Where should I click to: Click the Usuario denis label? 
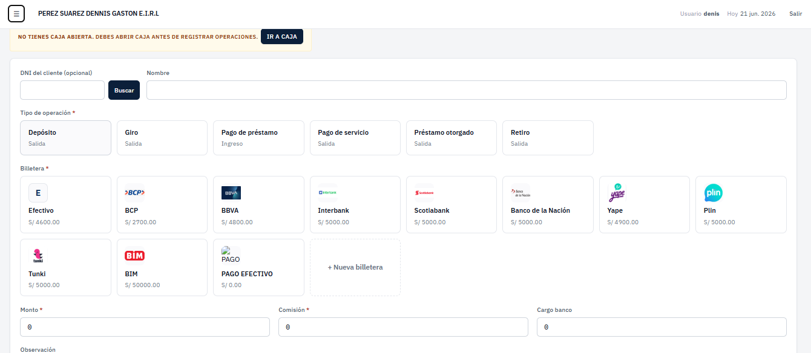coord(700,13)
